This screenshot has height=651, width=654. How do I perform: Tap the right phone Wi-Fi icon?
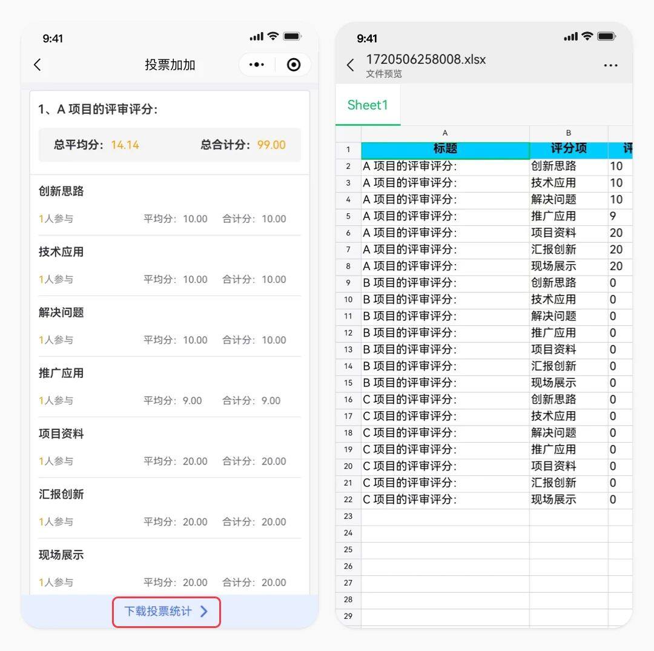pos(587,37)
